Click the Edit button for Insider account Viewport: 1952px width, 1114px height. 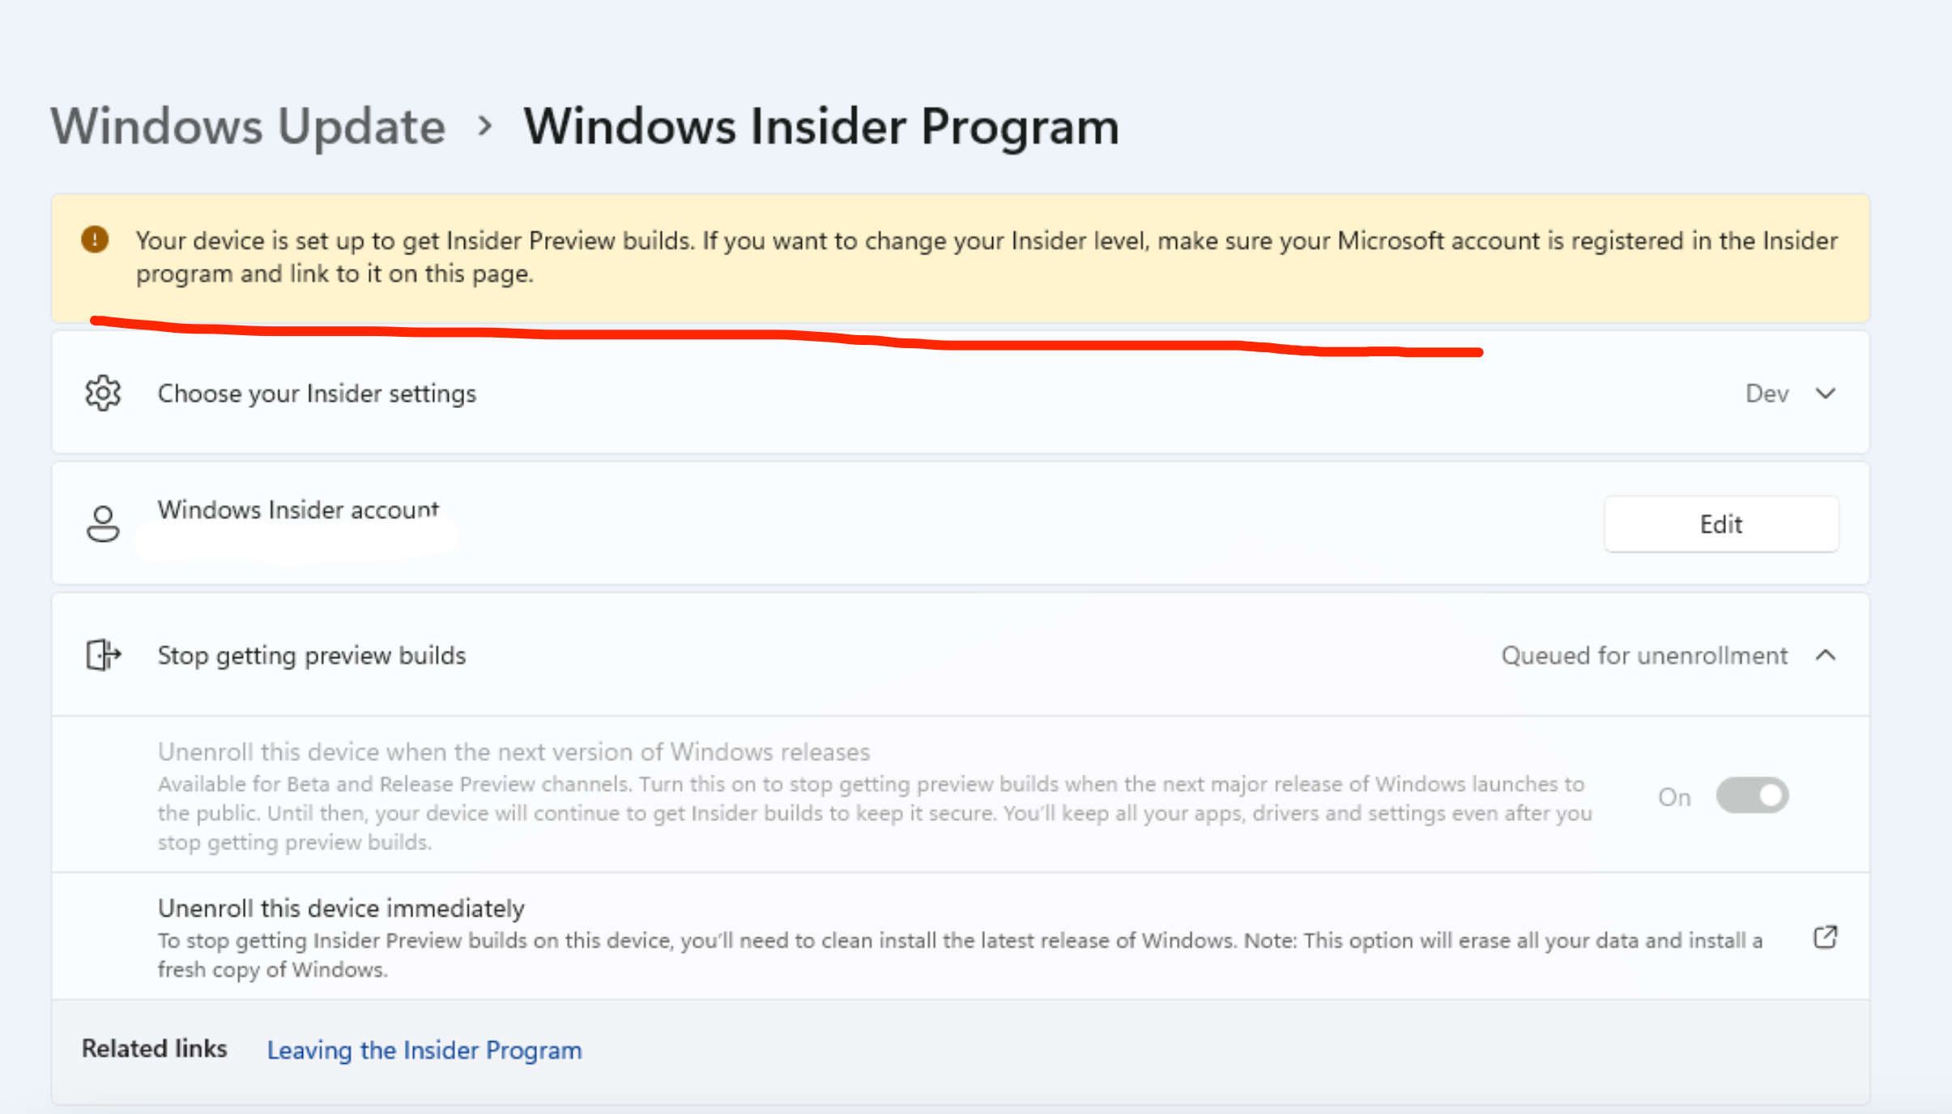[x=1721, y=524]
